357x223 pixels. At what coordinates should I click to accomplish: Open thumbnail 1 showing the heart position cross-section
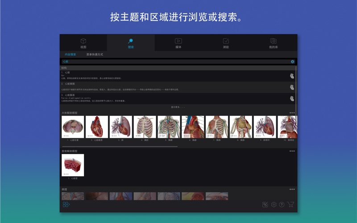(x=73, y=127)
